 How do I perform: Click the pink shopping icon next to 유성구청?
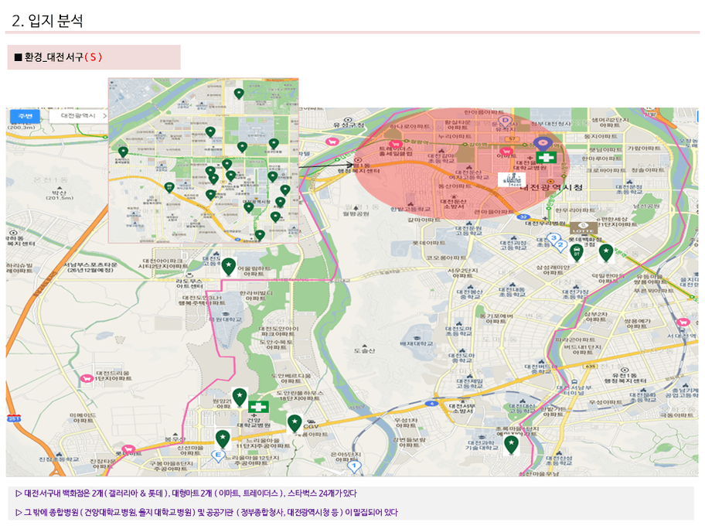332,142
